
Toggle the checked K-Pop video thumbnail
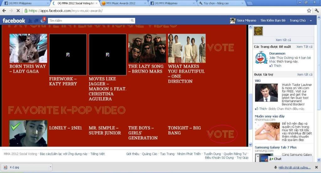coord(28,133)
